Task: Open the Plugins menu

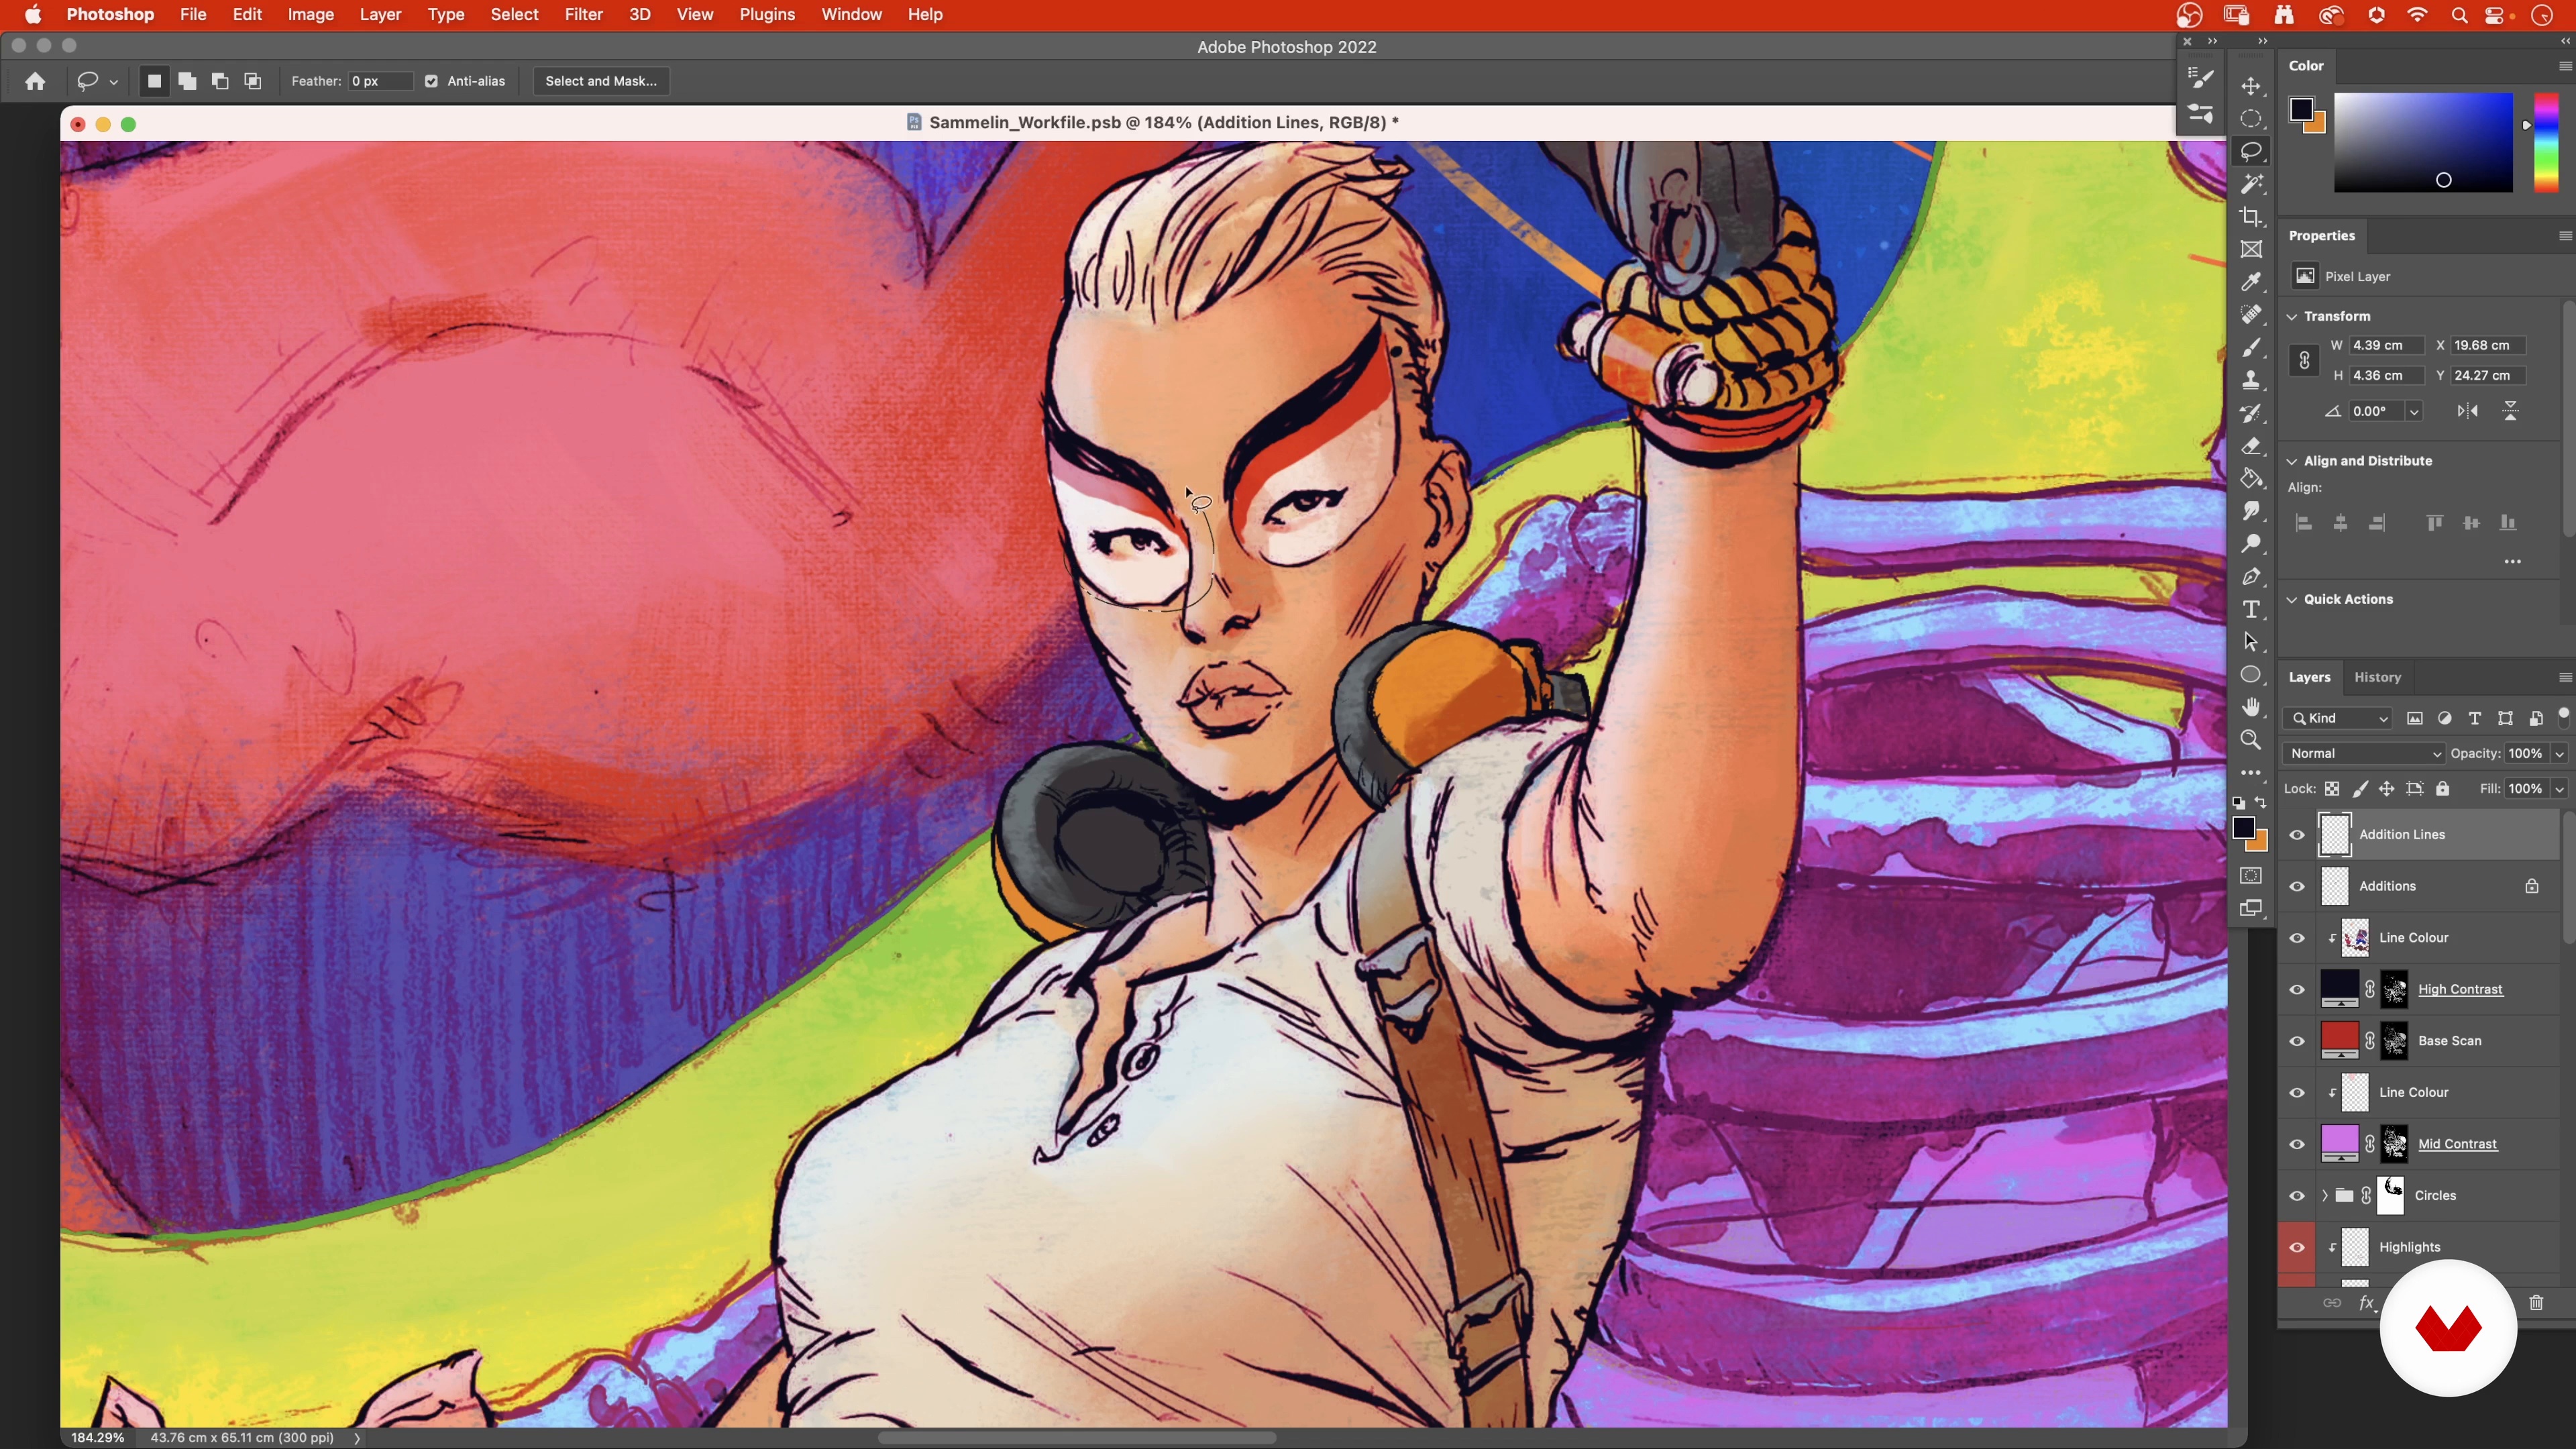Action: tap(767, 14)
